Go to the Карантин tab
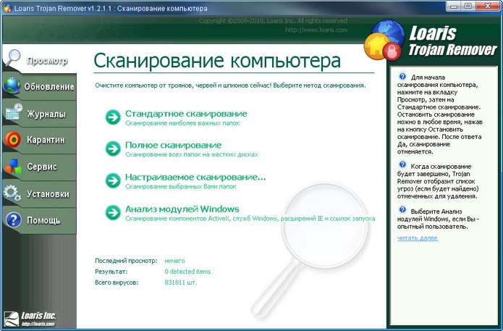The width and height of the screenshot is (503, 331). pos(40,141)
